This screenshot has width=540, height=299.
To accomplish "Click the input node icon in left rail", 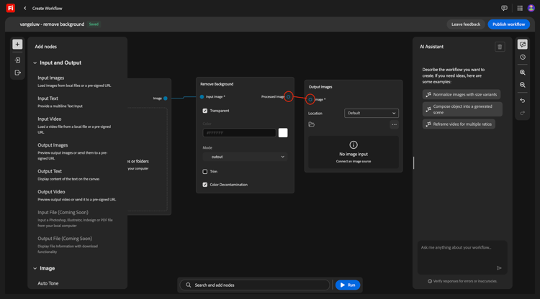I will (x=17, y=60).
